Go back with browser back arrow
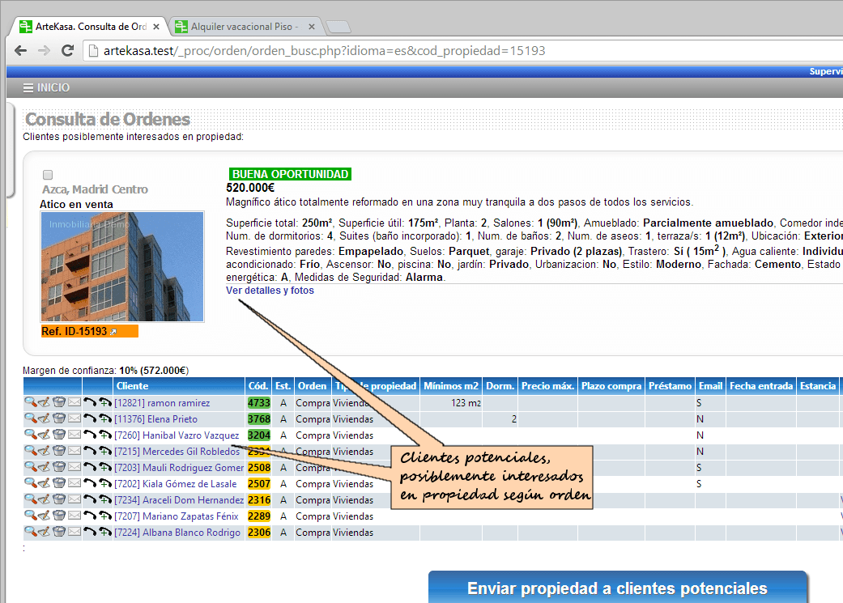 21,50
